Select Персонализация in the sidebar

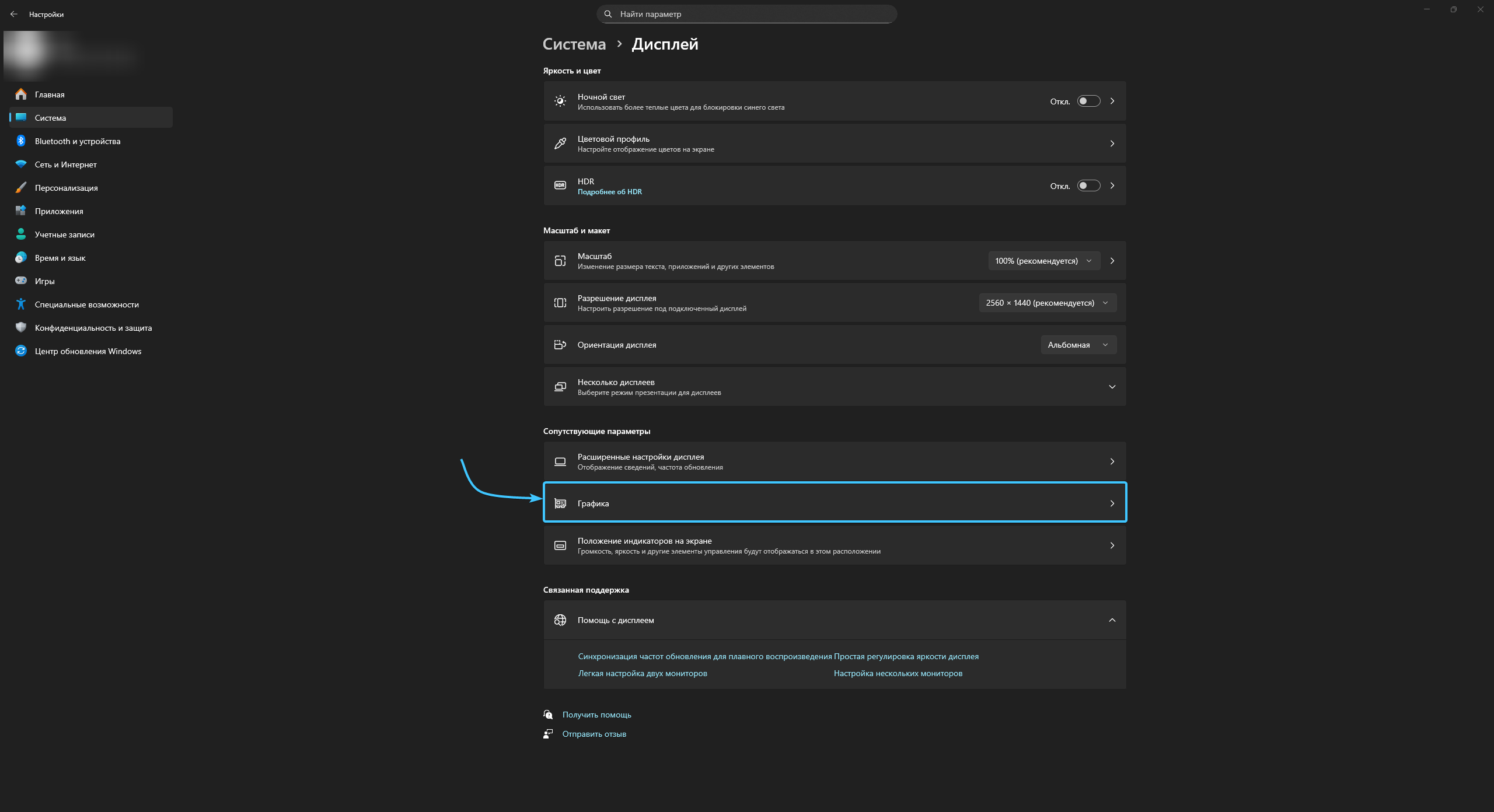(66, 188)
